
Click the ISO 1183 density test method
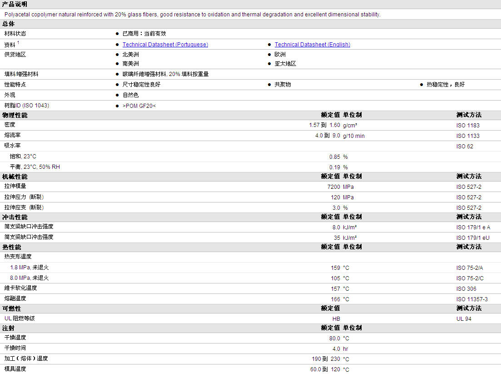[468, 126]
